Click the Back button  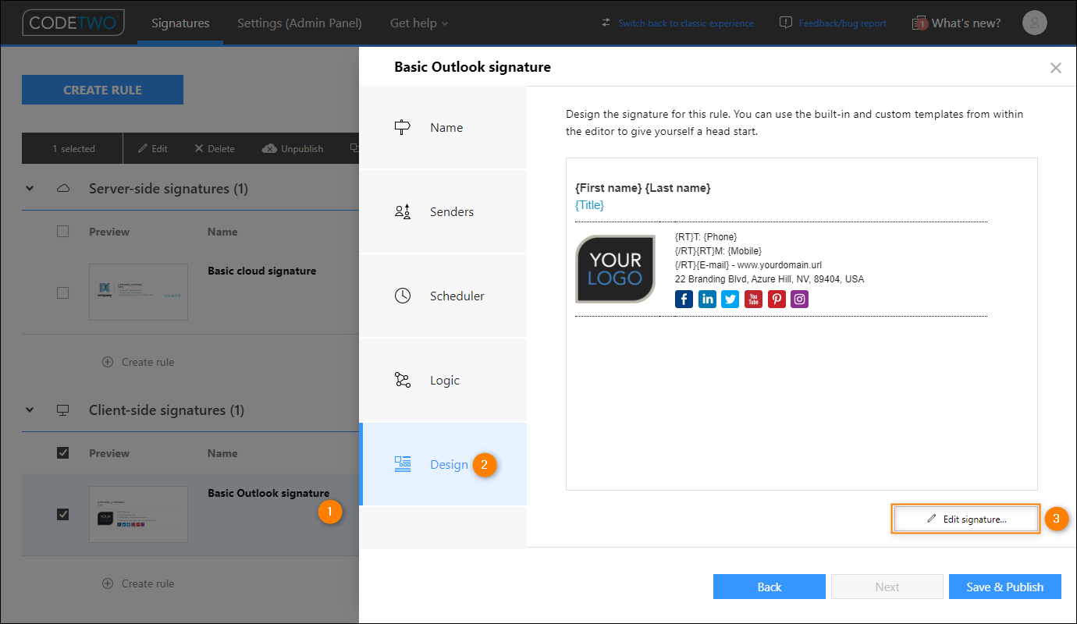click(x=770, y=587)
